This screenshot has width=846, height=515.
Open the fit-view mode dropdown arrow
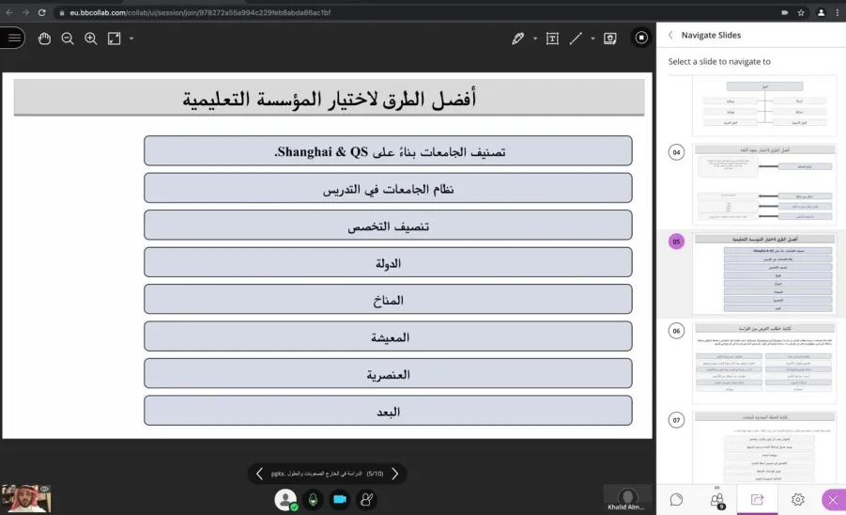click(x=131, y=39)
